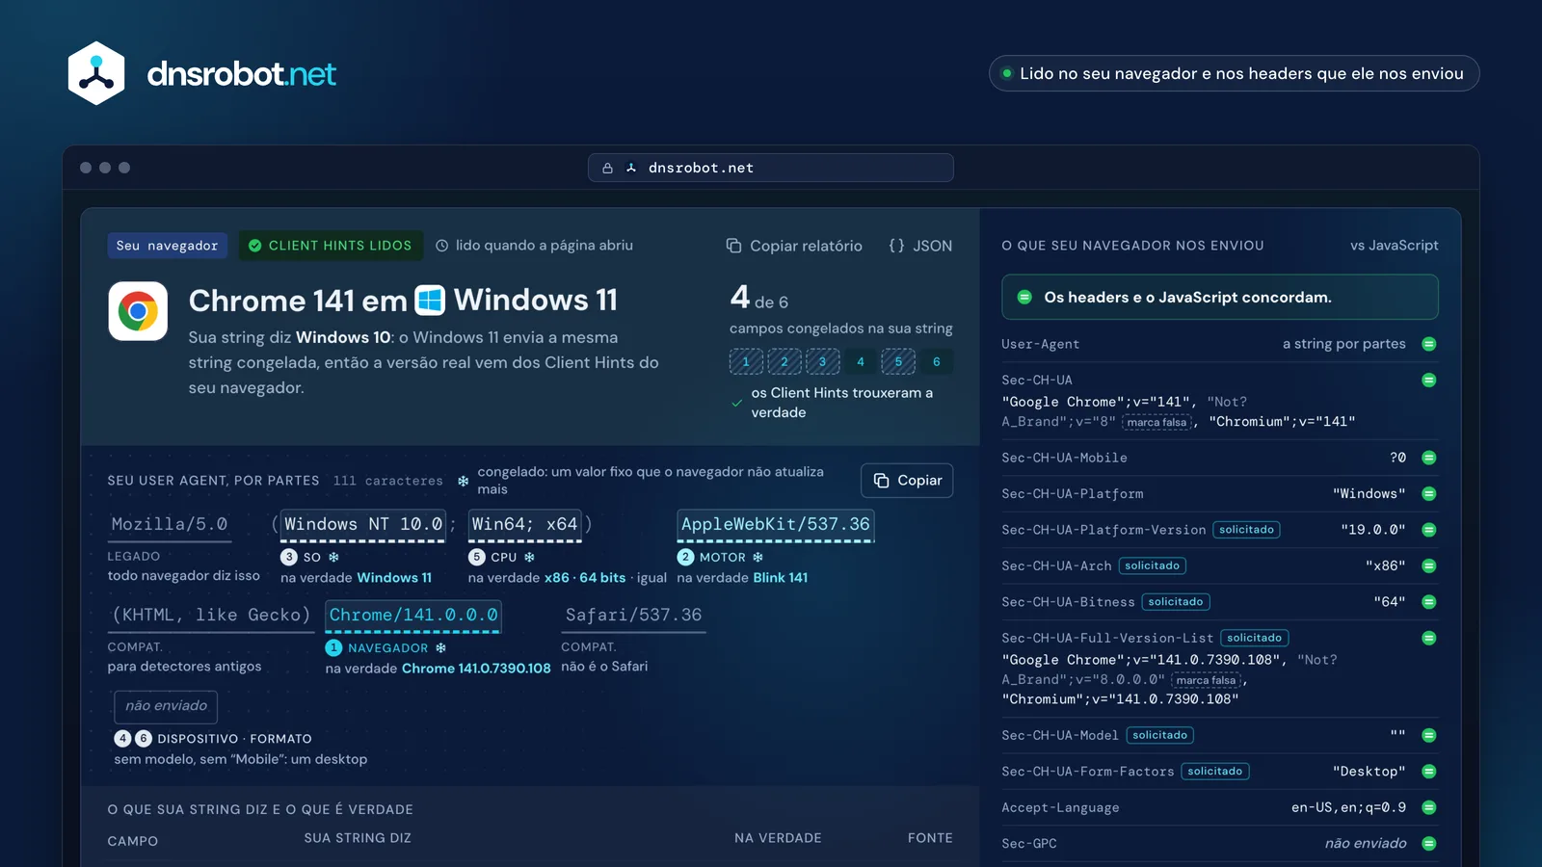Click the status dot on Accept-Language row
This screenshot has width=1542, height=867.
[1429, 807]
